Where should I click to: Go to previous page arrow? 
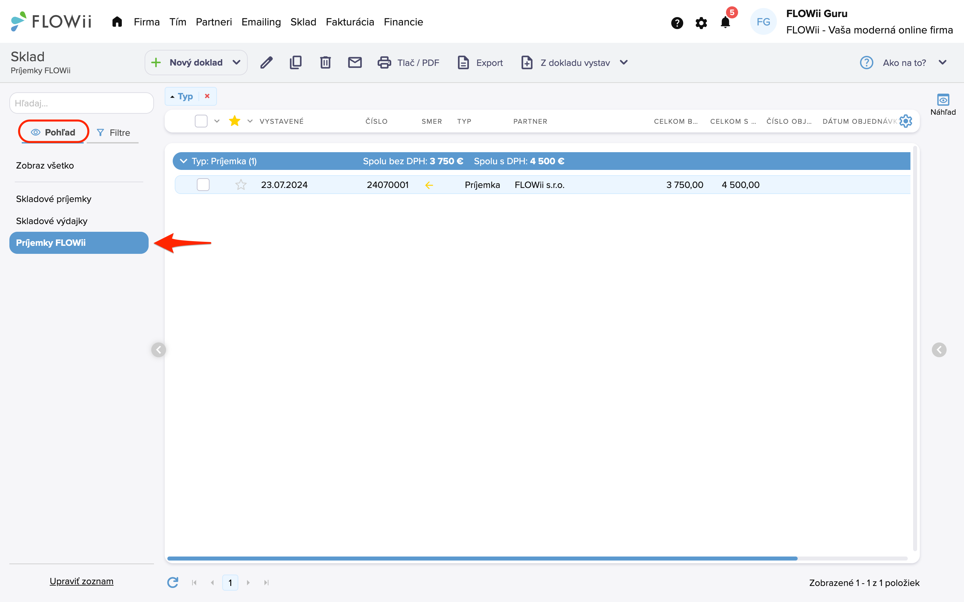click(x=212, y=583)
